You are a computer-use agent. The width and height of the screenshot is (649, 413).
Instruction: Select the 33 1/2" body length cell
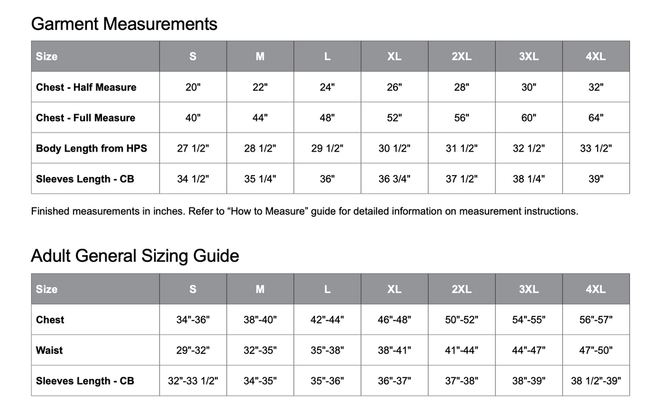point(595,148)
